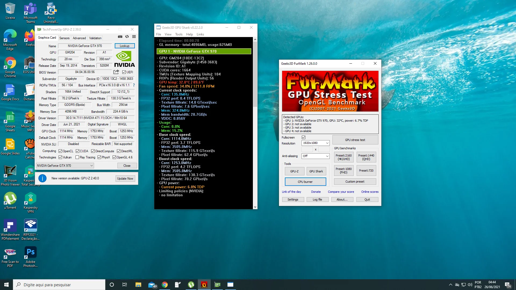Screen dimensions: 516x290
Task: Switch to the Sensors tab
Action: 64,38
